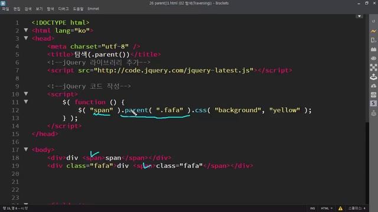Click the jQuery 코드 작성 comment on line 9
This screenshot has width=378, height=212.
point(89,87)
